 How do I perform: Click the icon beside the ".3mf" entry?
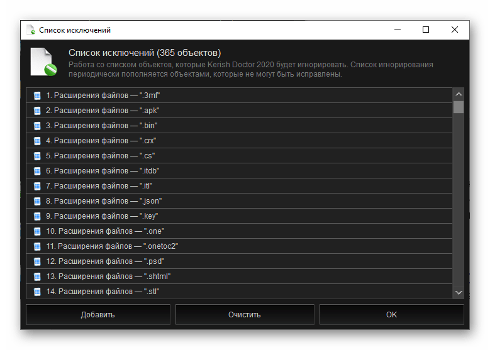pos(37,96)
